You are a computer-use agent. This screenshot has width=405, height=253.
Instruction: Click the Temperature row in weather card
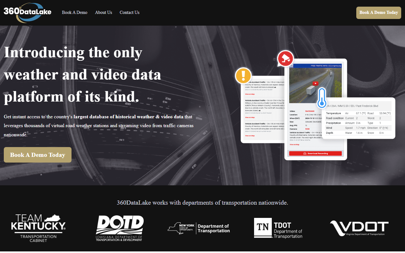[x=358, y=113]
